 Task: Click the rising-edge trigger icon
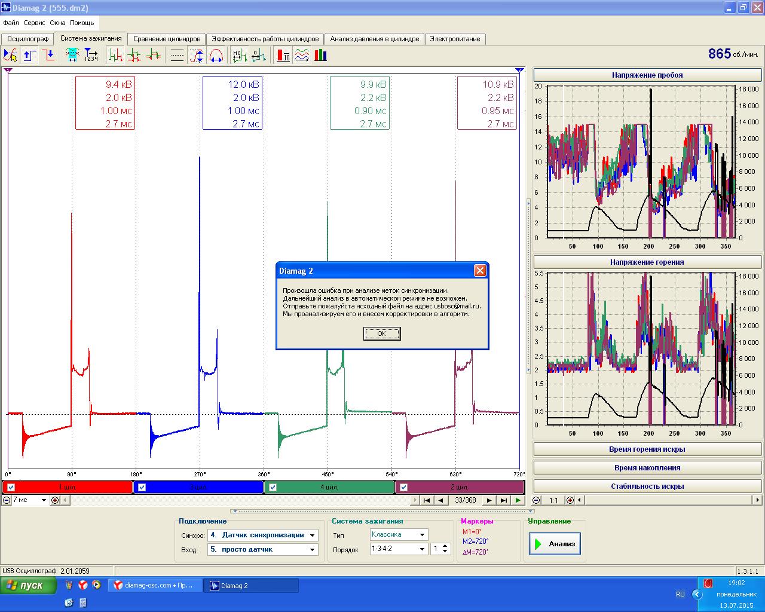(x=29, y=56)
